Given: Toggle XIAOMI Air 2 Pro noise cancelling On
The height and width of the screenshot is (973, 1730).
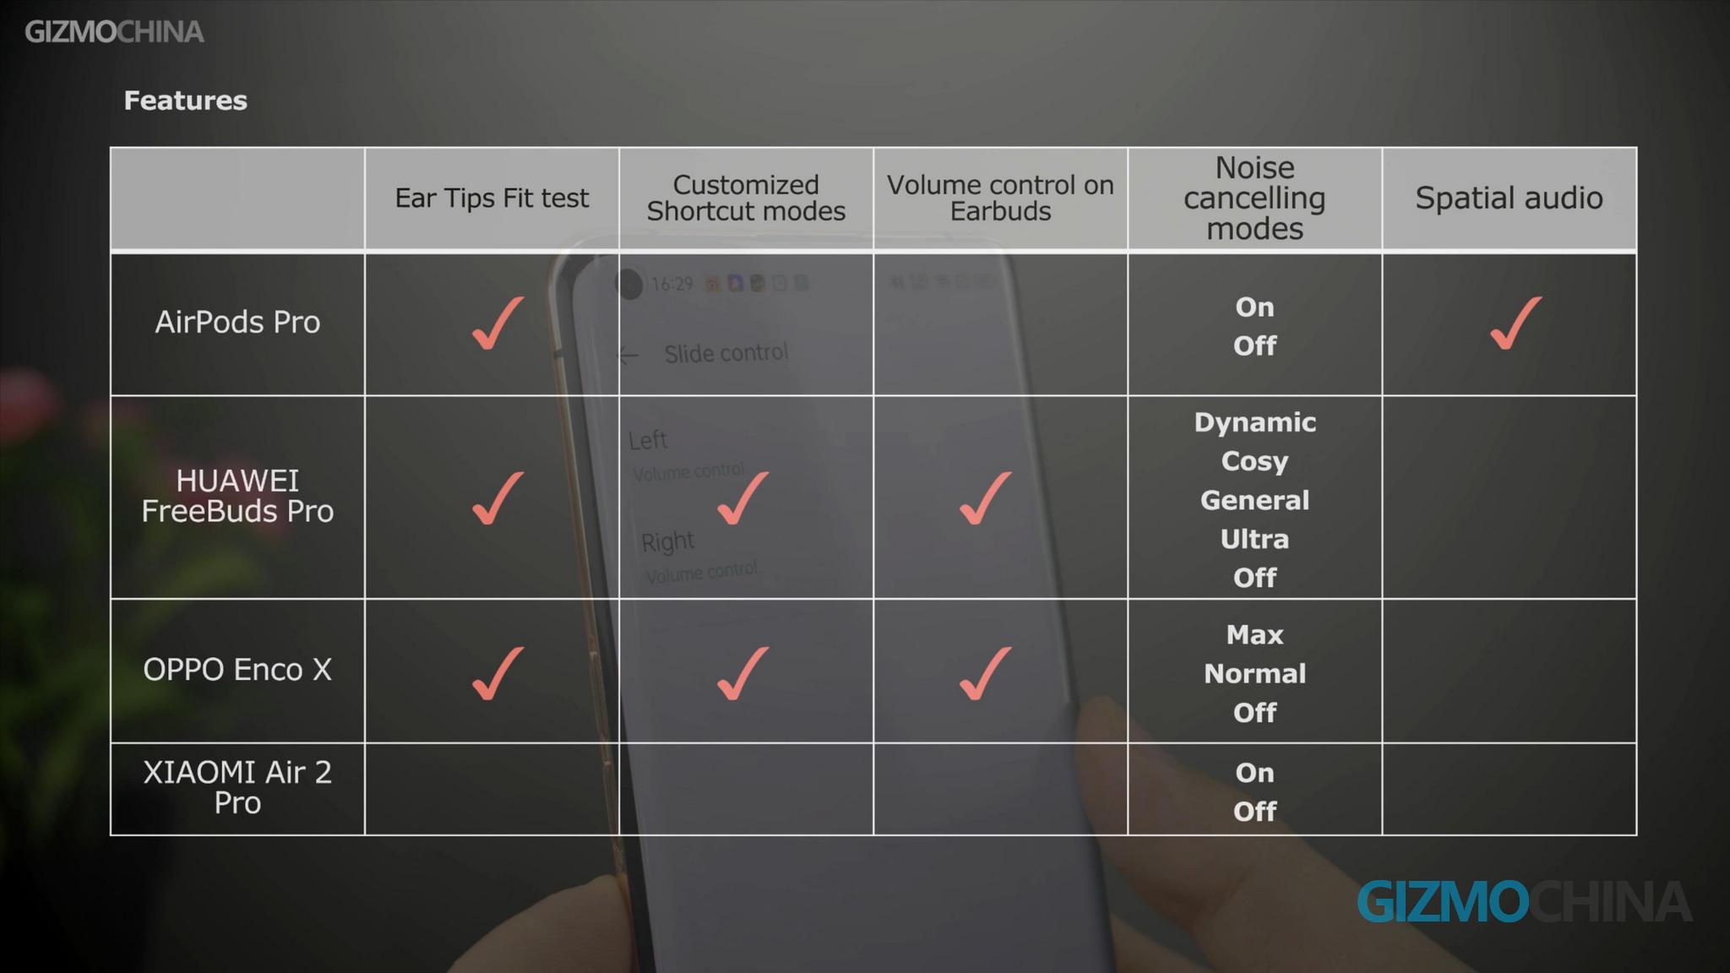Looking at the screenshot, I should tap(1253, 772).
